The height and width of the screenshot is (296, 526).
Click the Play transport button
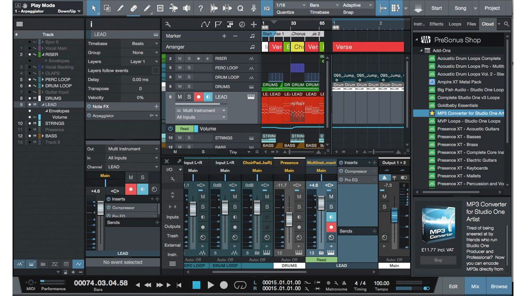(210, 285)
